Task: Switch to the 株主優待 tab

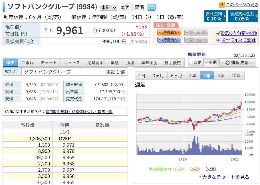Action: click(173, 63)
